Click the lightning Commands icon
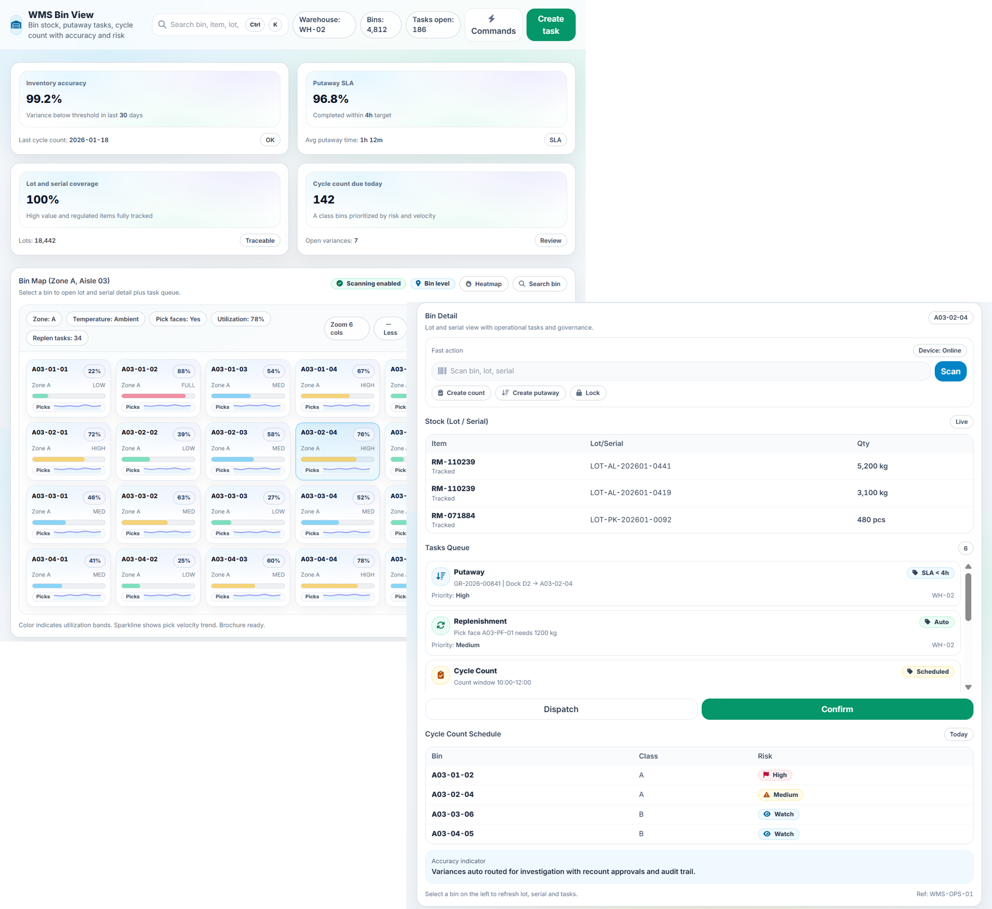Screen dimensions: 992x909 coord(491,19)
